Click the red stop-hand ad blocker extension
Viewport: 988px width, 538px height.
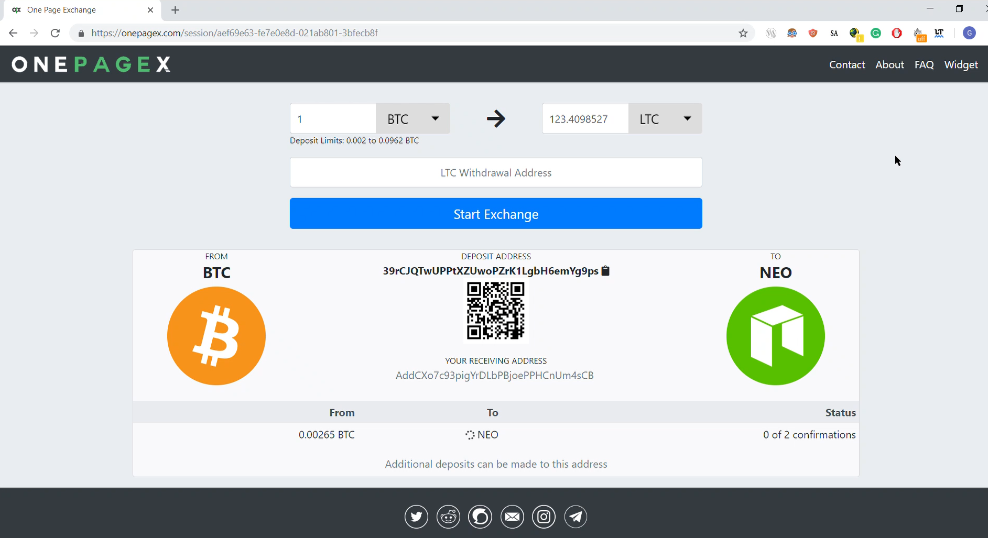pos(897,33)
